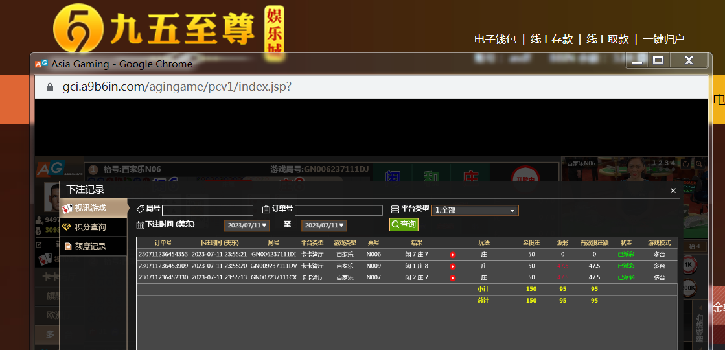Switch to the 额度记录 tab

94,246
